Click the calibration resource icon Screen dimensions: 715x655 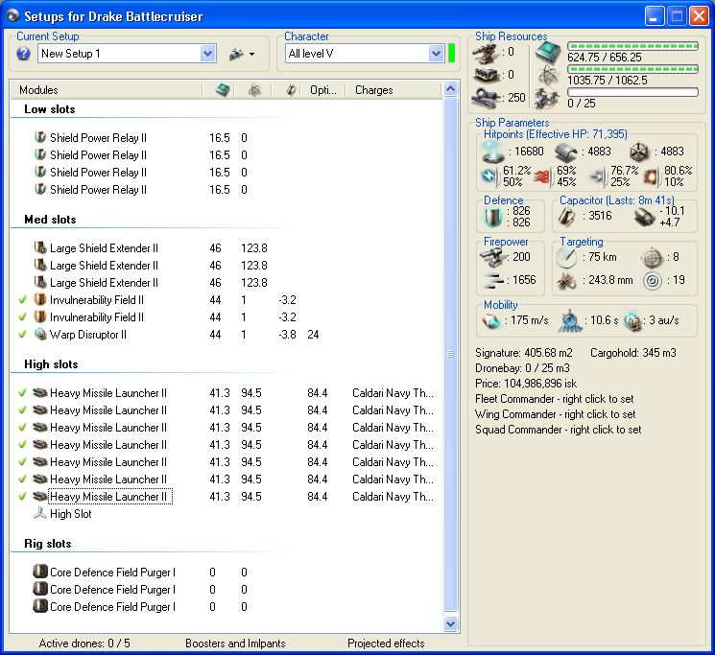[x=486, y=98]
